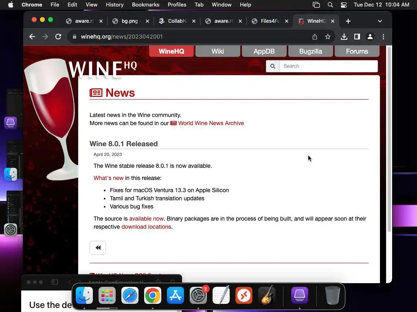Open the Chrome profile avatar
The width and height of the screenshot is (417, 312).
[x=370, y=37]
